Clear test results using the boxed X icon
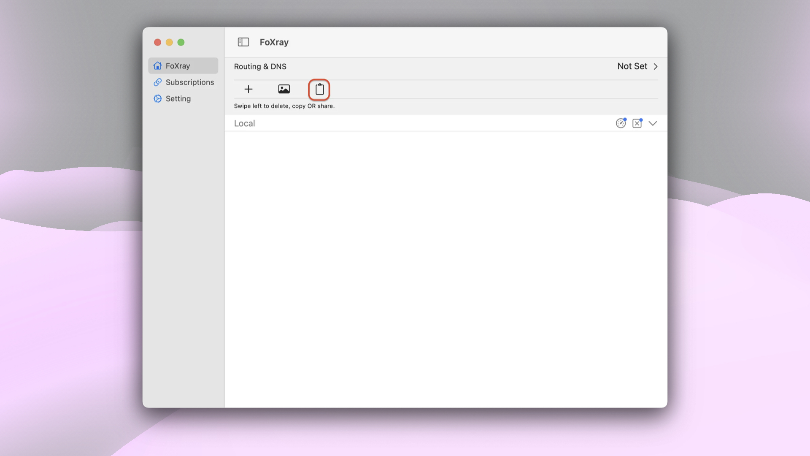Screen dimensions: 810x456 [637, 123]
